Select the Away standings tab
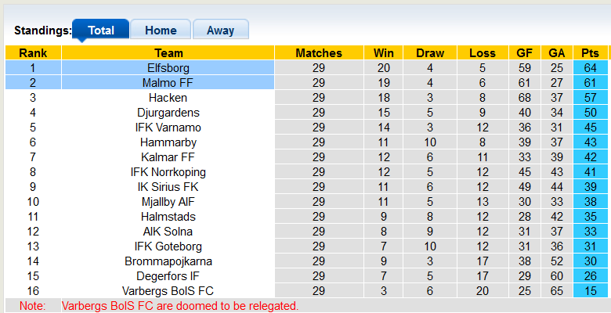 pos(220,31)
